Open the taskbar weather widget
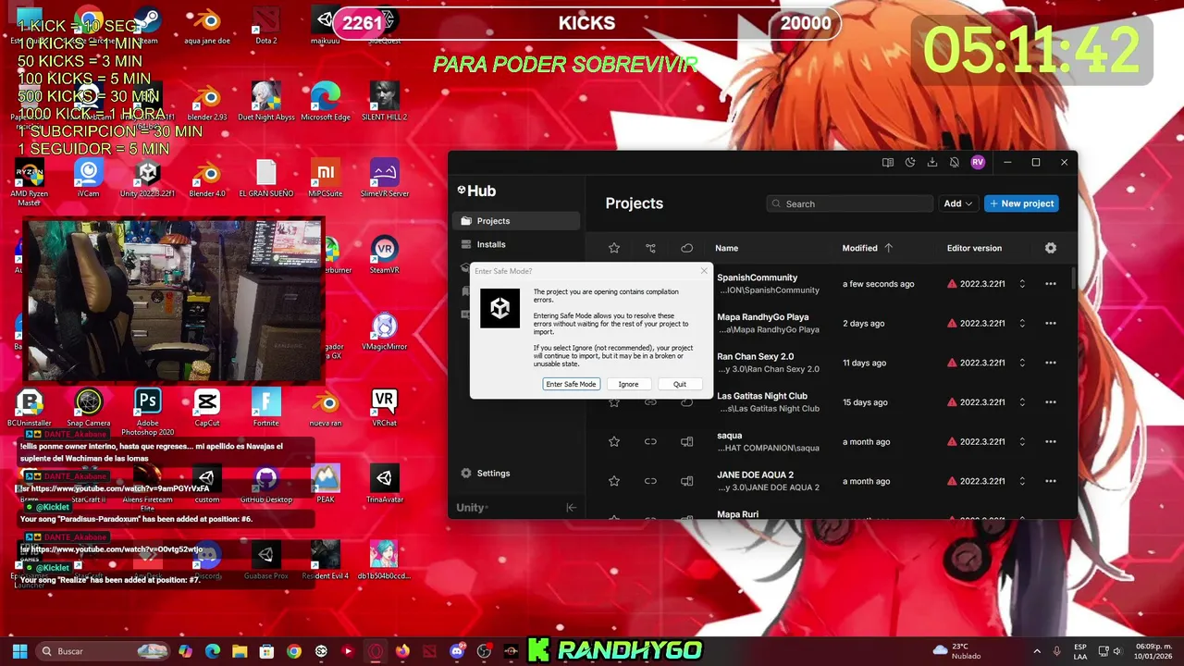 click(956, 651)
